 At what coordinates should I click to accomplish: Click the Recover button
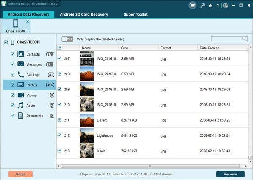tap(230, 174)
